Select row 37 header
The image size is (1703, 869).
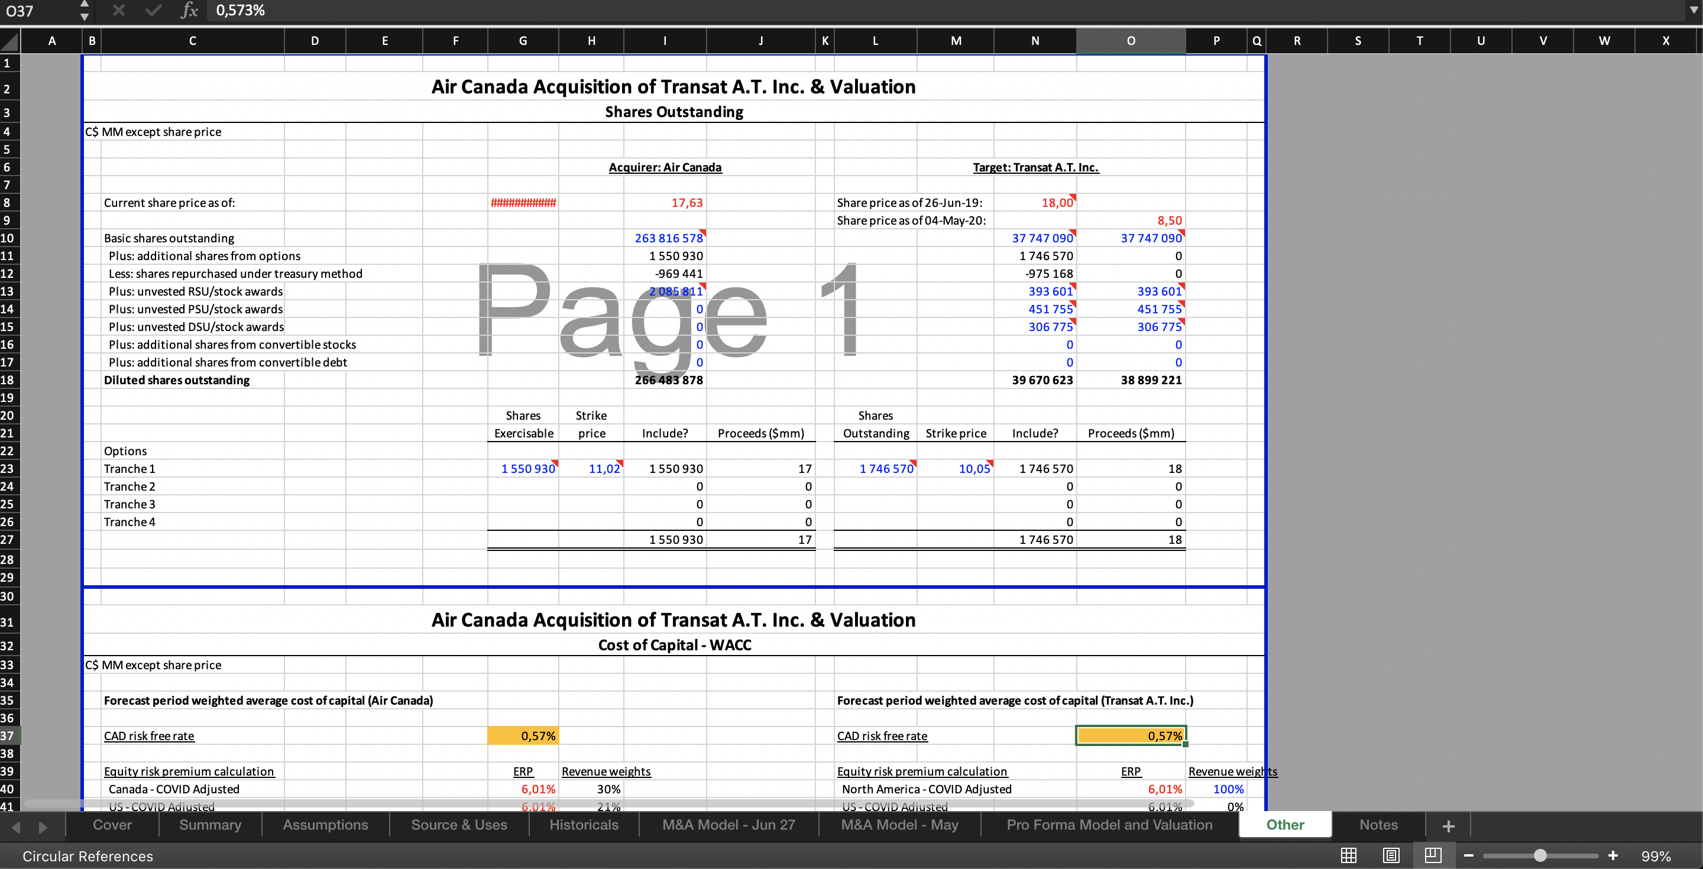pyautogui.click(x=10, y=735)
